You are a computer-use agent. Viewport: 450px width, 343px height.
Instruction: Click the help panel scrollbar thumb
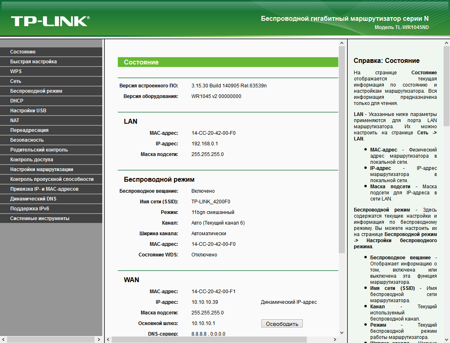pos(446,86)
